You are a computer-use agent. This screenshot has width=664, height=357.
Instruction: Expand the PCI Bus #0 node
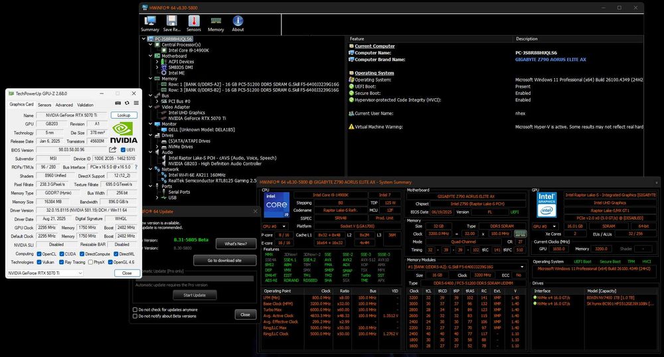[157, 101]
